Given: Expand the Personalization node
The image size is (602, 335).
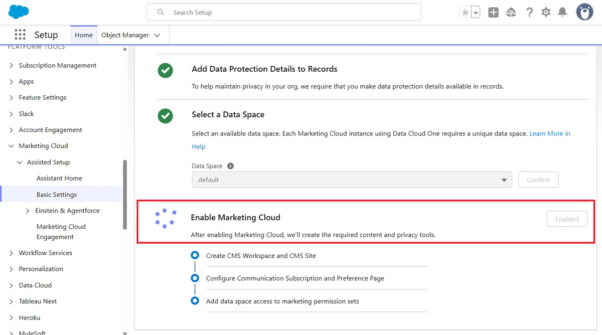Looking at the screenshot, I should (12, 269).
